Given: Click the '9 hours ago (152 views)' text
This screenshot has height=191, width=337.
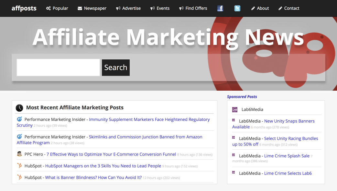Looking at the screenshot, I should click(180, 166).
